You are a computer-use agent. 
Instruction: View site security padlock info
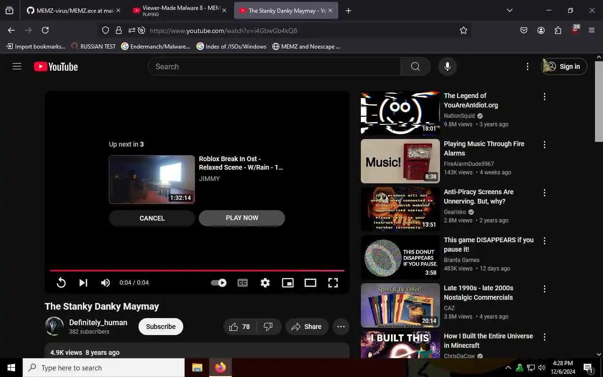point(119,30)
